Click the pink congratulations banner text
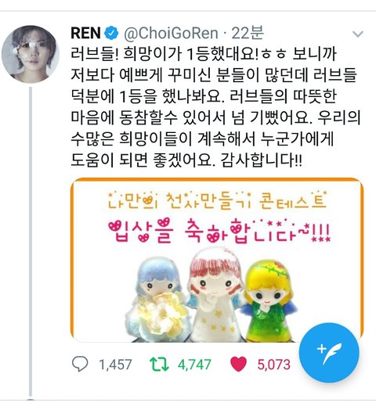Viewport: 376px width, 406px height. coord(219,230)
